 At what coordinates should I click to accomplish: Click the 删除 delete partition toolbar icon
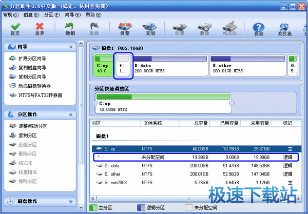pos(204,27)
